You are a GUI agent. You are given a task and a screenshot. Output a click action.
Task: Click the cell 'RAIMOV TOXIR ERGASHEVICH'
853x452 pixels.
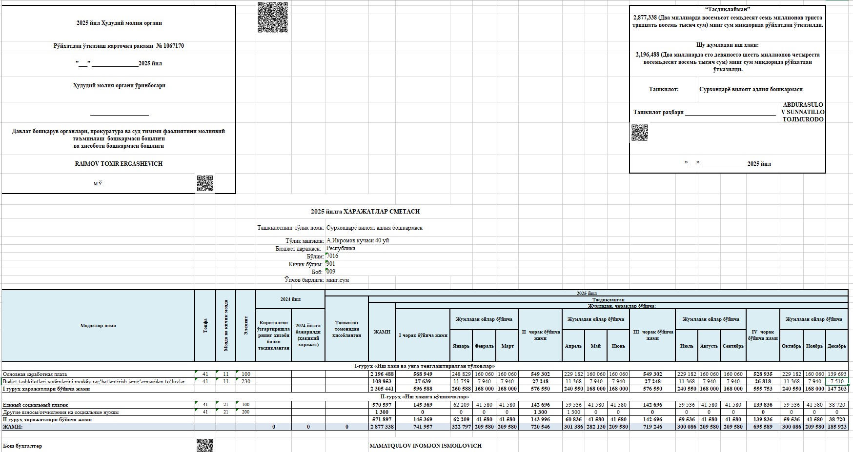tap(119, 164)
